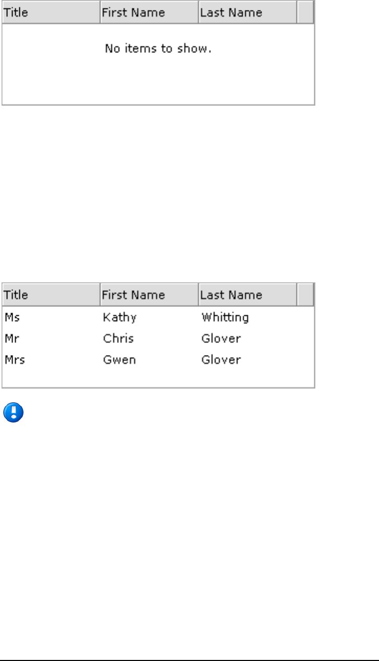Click blank corner header of populated table
Screen dimensions: 379x661
(x=305, y=295)
